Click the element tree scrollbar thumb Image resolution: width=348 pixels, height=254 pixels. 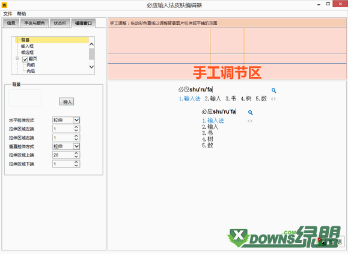click(91, 54)
